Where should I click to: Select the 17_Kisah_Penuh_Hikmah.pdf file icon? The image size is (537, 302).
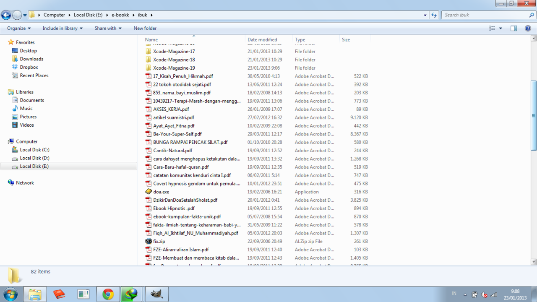coord(149,76)
